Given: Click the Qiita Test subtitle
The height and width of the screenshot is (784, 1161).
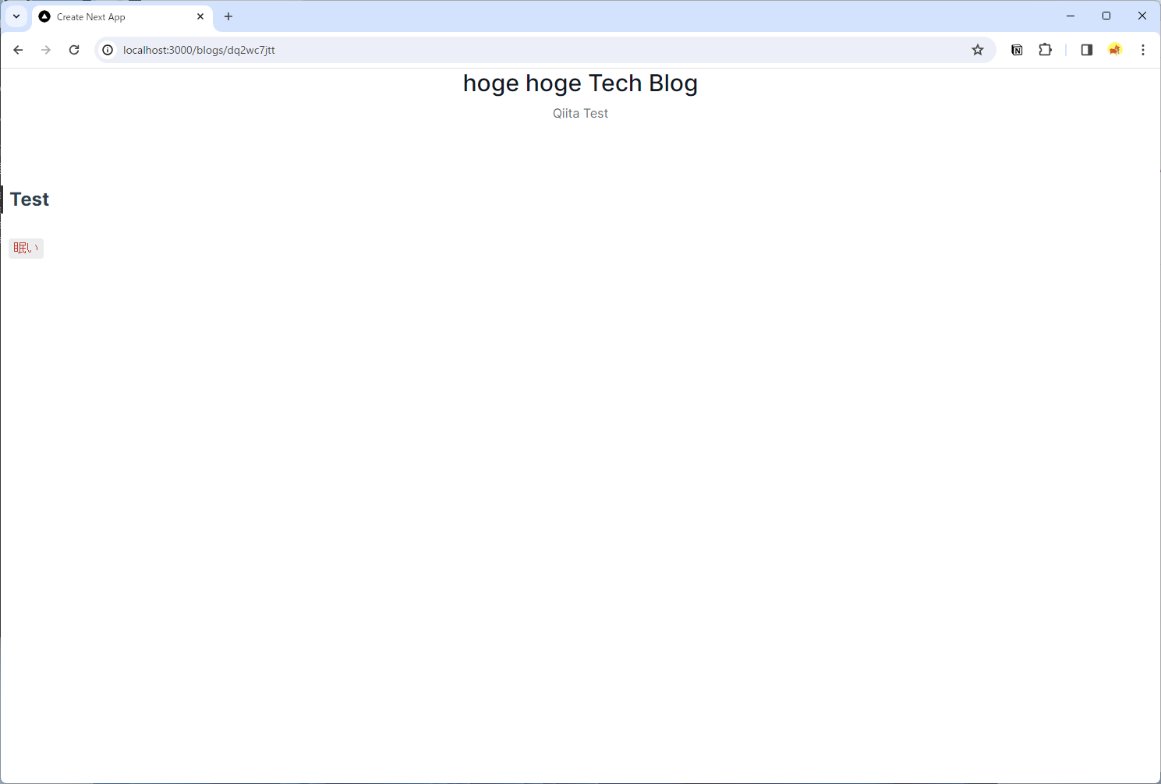Looking at the screenshot, I should tap(580, 113).
